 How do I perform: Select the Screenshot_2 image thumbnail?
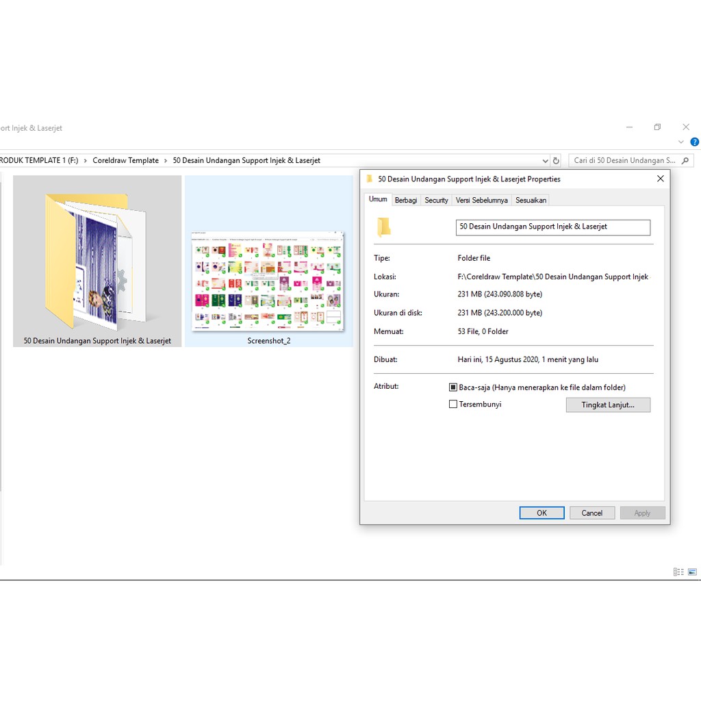point(268,281)
